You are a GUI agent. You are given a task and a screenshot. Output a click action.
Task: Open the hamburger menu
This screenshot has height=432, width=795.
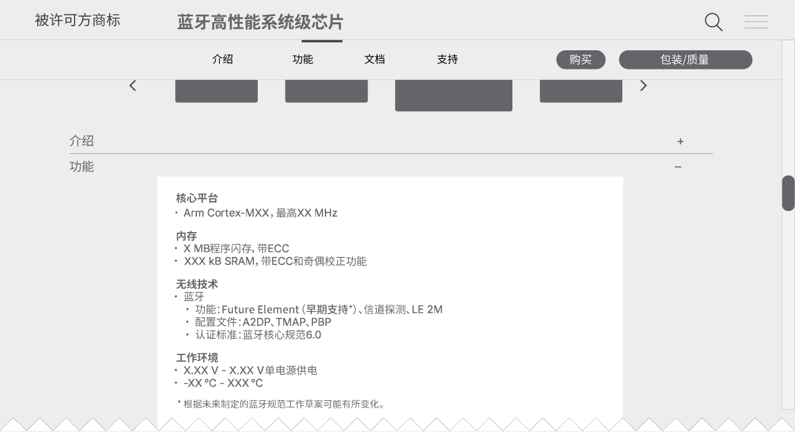coord(756,22)
